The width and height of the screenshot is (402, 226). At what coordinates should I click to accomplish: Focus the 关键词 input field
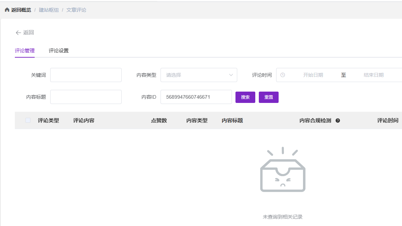click(86, 75)
